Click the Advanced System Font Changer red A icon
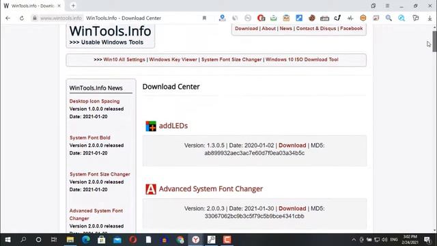The height and width of the screenshot is (246, 437). tap(151, 189)
